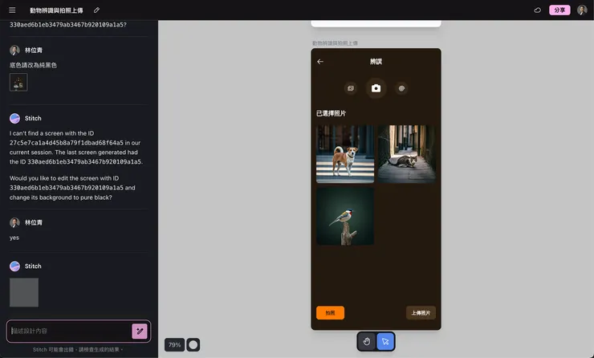Click the record circle icon right of camera

tap(401, 88)
